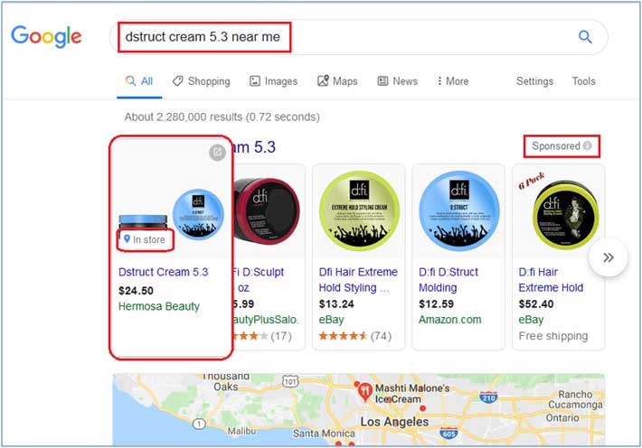Click the green Extreme Hold Styling Cream image

(359, 211)
